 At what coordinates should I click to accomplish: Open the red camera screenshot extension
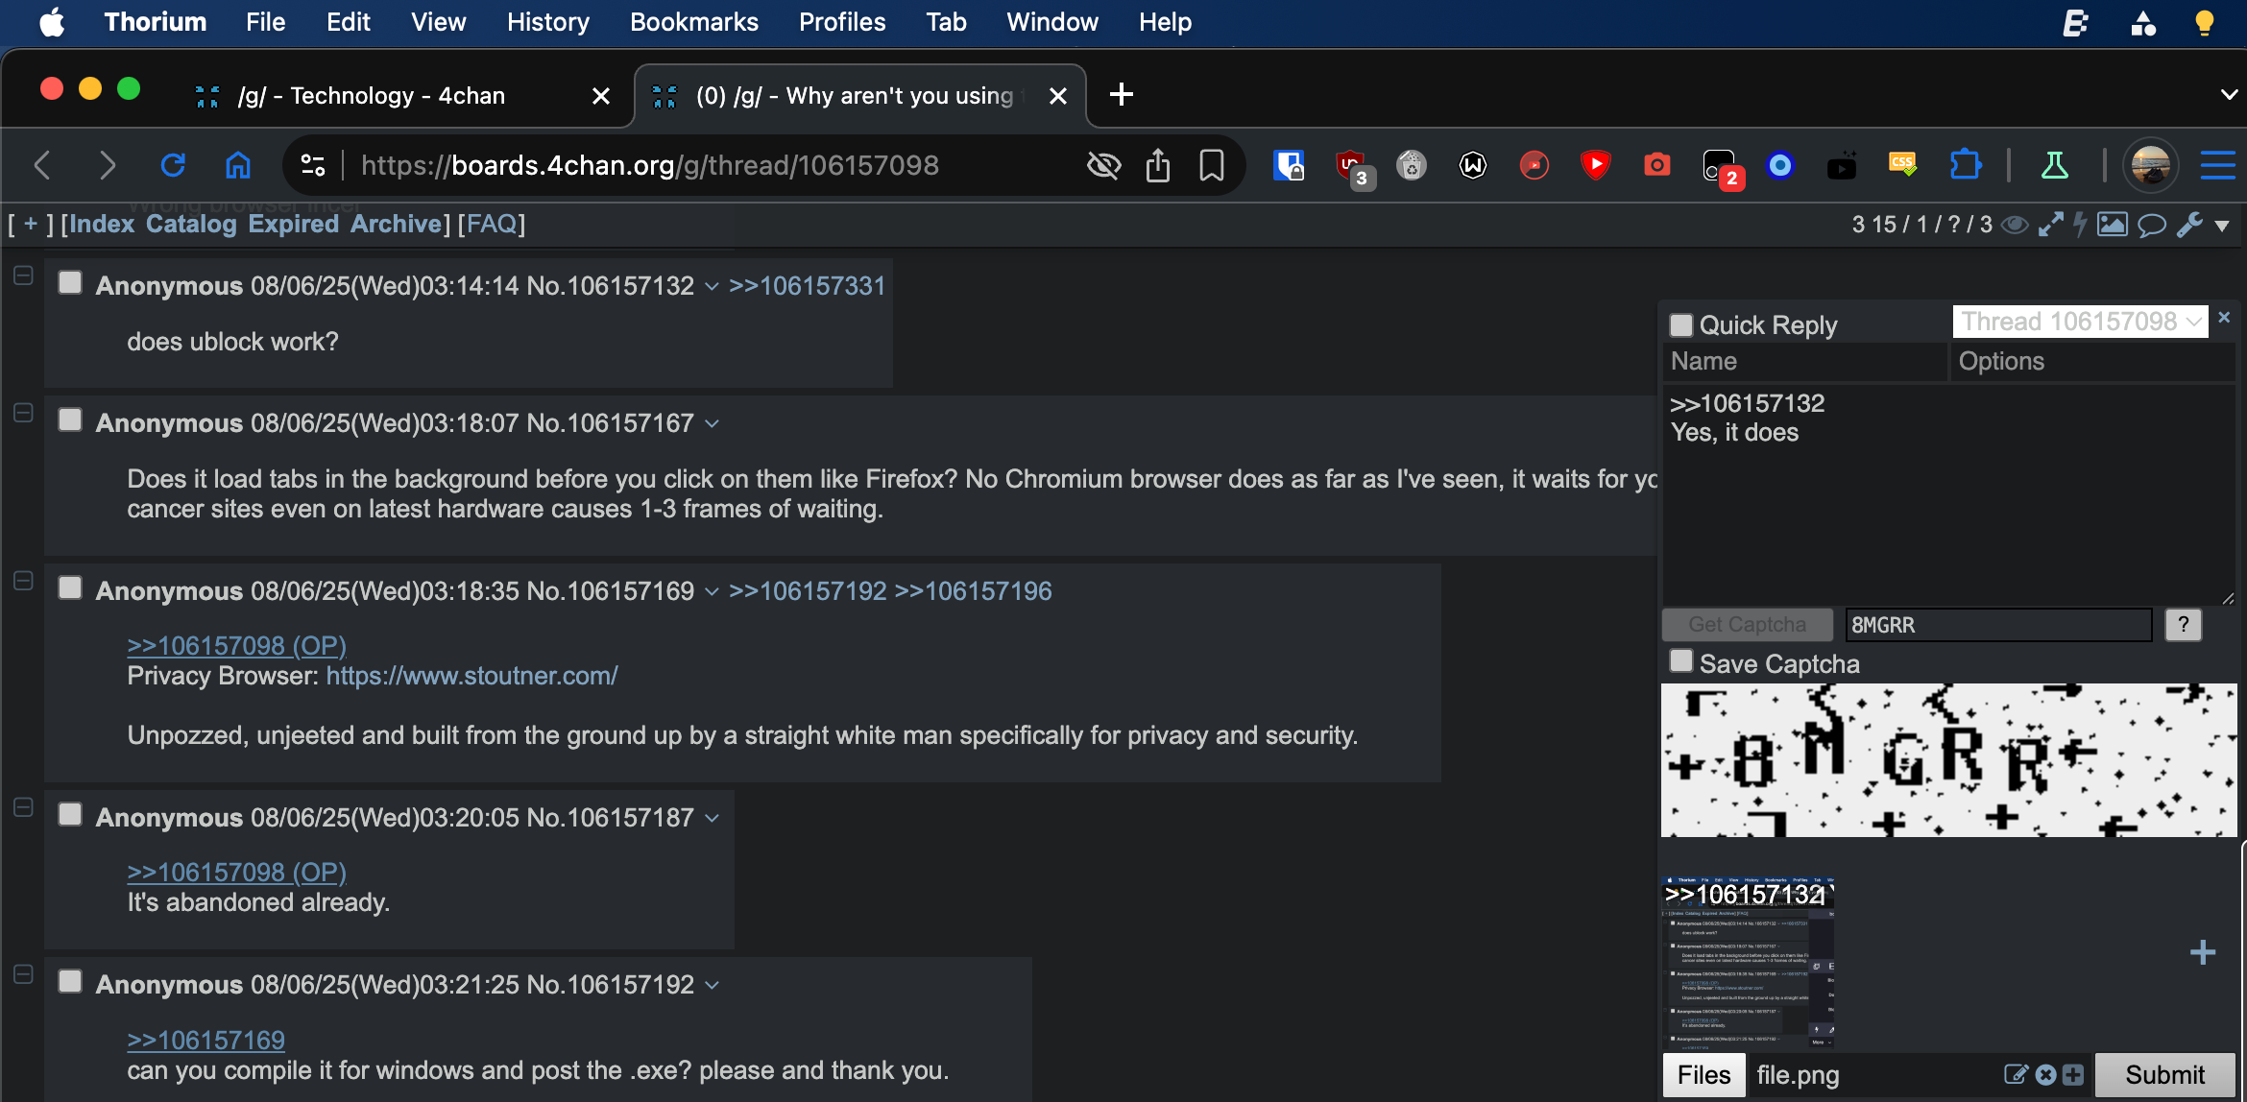[x=1656, y=166]
